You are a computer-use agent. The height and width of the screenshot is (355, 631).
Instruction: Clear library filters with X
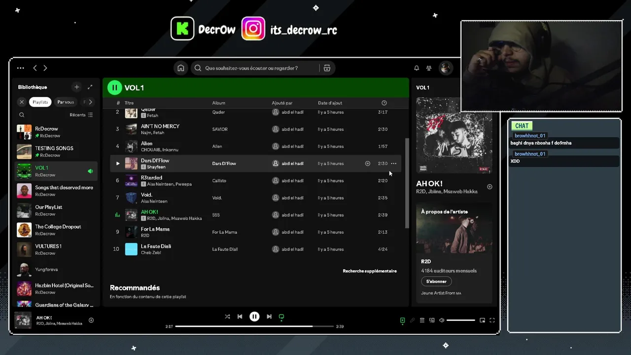click(22, 102)
